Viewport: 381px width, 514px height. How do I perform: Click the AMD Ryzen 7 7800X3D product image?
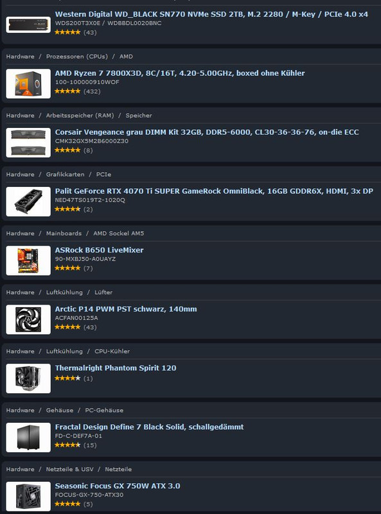point(28,84)
